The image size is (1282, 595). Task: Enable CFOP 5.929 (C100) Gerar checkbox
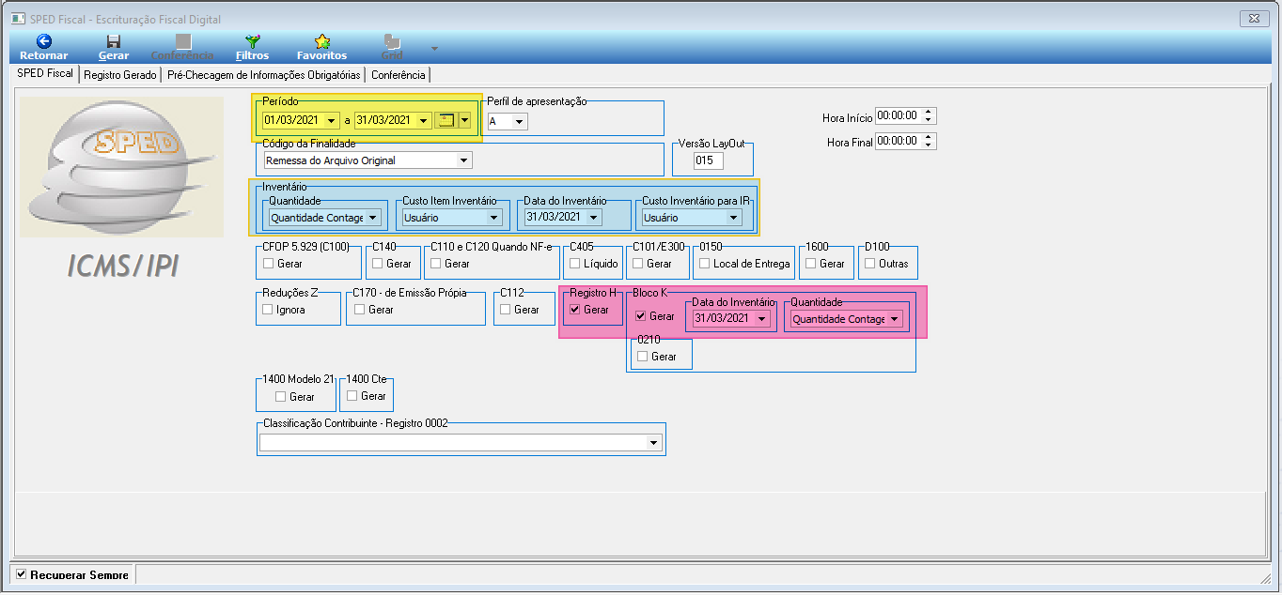pos(269,264)
